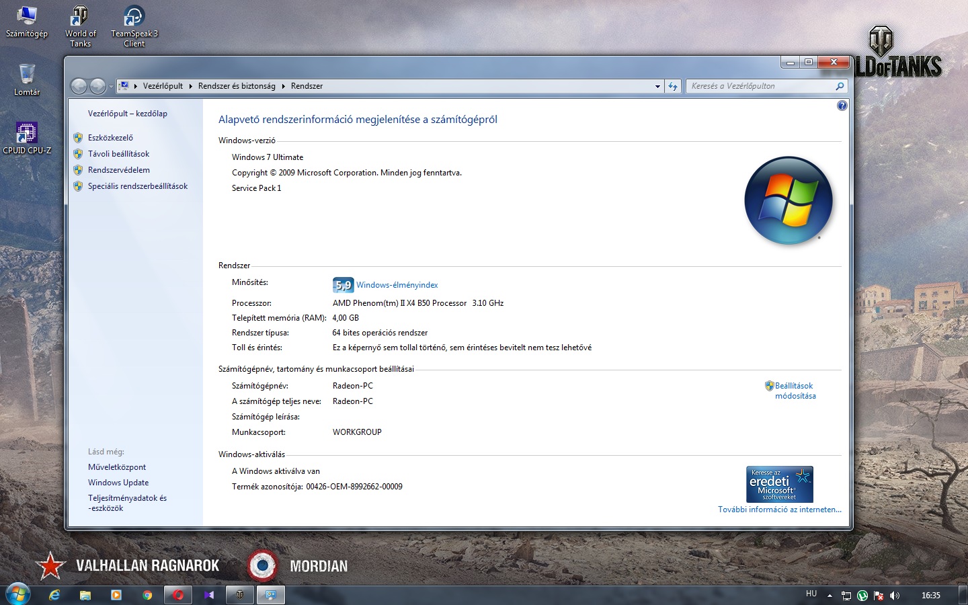968x605 pixels.
Task: Click the AMD Phenom II X4 B50 processor text
Action: (418, 303)
